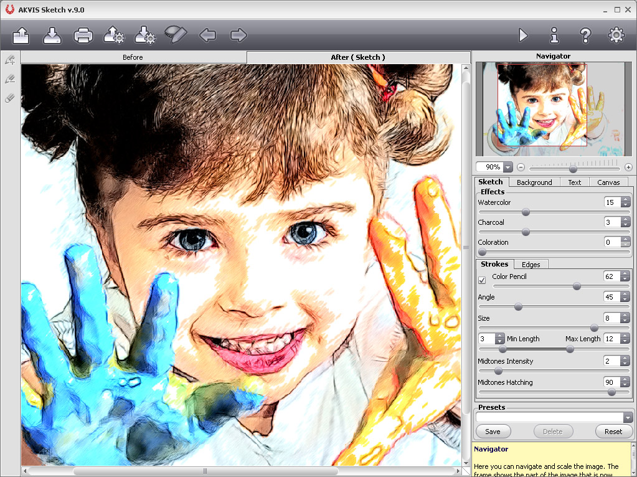637x477 pixels.
Task: Print the image using printer icon
Action: (x=83, y=35)
